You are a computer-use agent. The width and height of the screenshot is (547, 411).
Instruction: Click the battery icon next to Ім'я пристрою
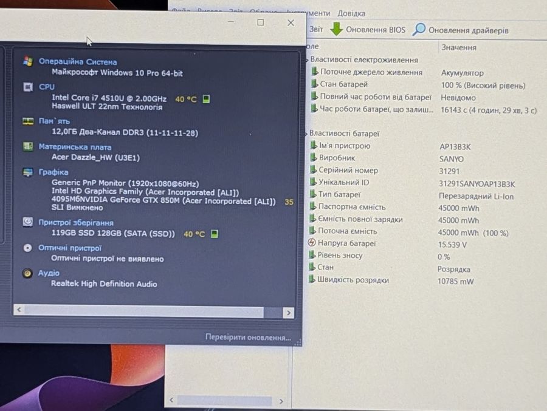point(314,145)
